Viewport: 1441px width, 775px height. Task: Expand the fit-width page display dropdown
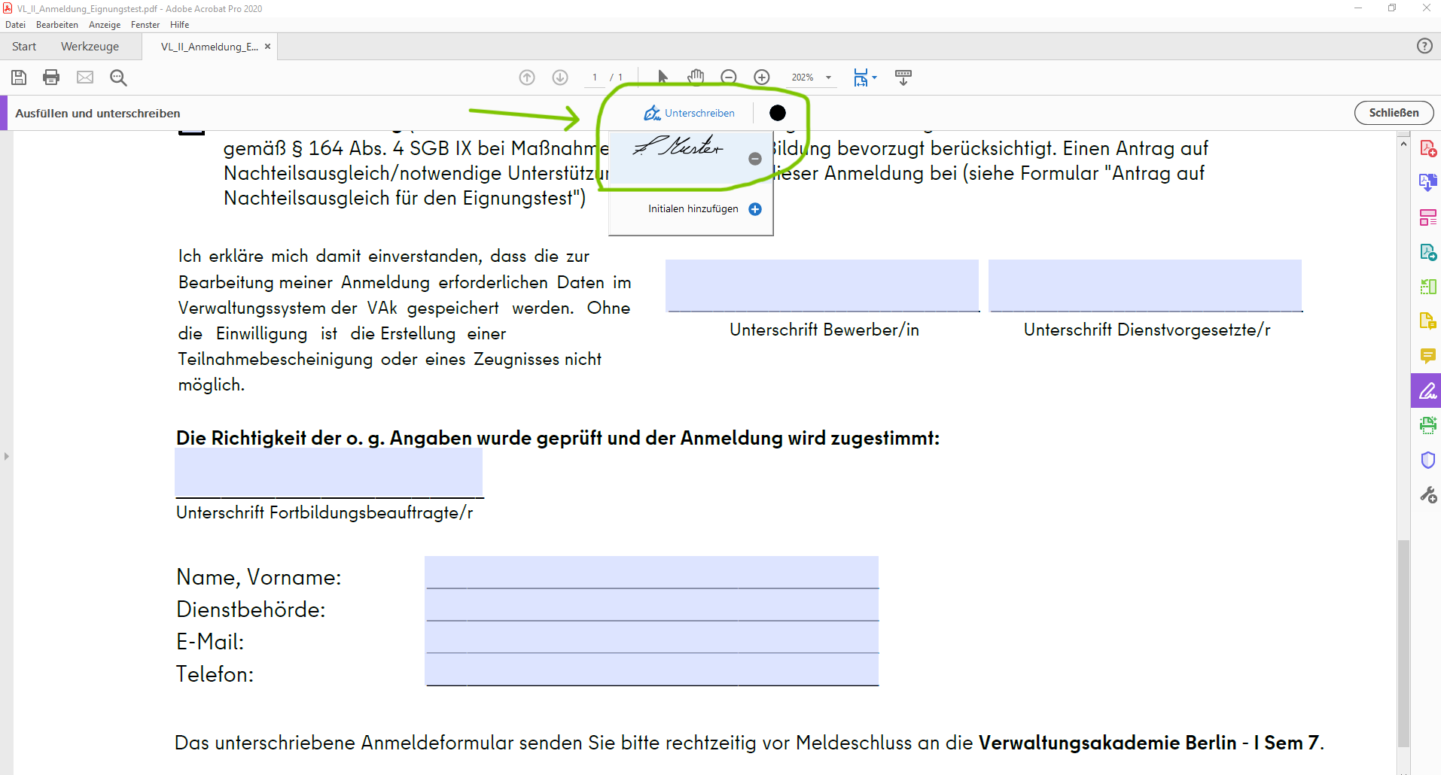[x=874, y=77]
